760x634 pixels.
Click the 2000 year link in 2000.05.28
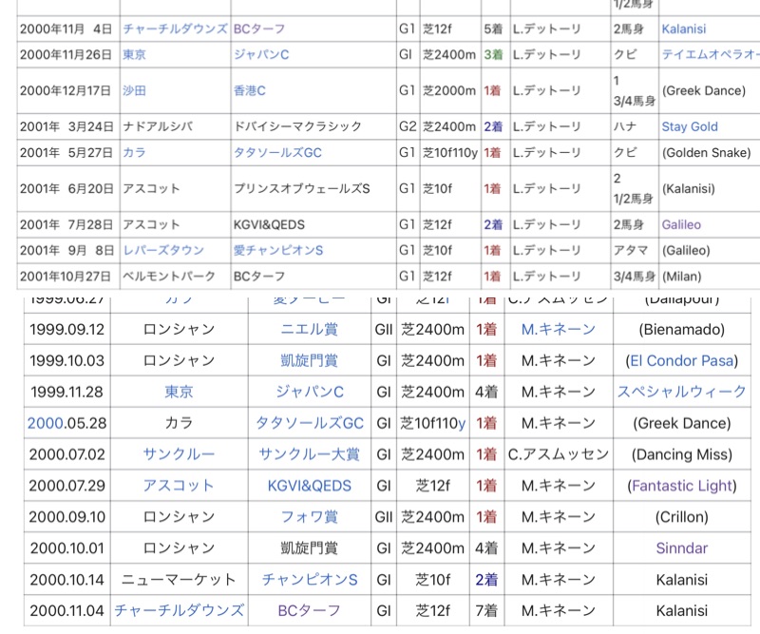coord(46,423)
